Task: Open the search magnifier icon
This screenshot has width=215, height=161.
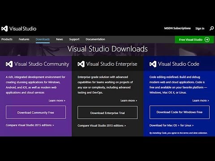Action: tap(211, 28)
